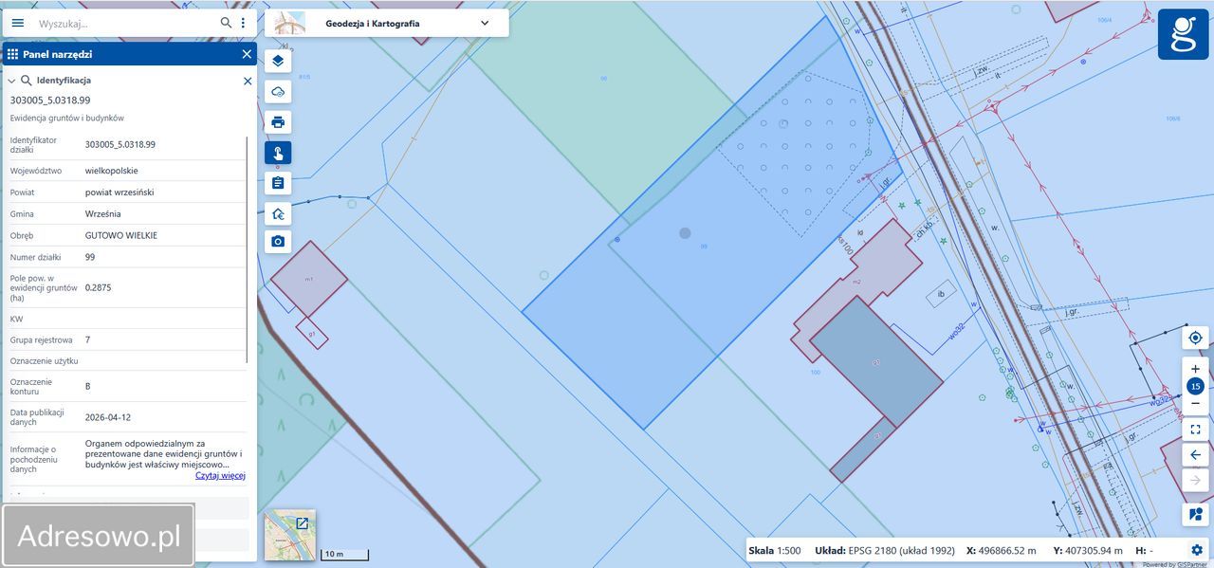Open the cloud services tool
1214x568 pixels.
(278, 92)
